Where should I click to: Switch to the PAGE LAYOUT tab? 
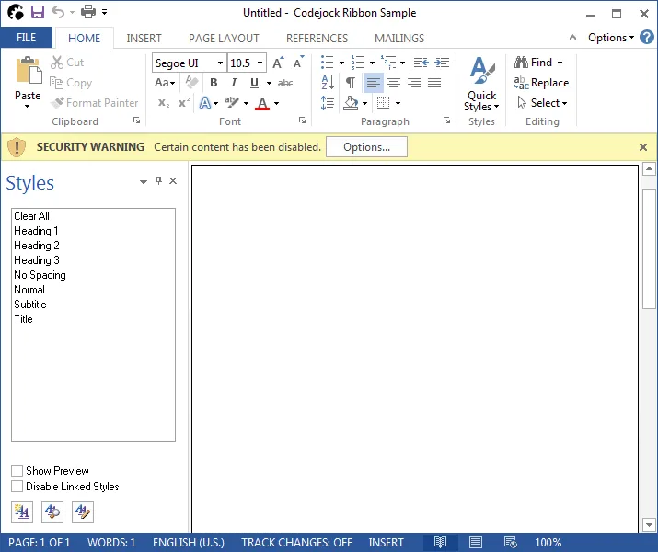pos(224,38)
